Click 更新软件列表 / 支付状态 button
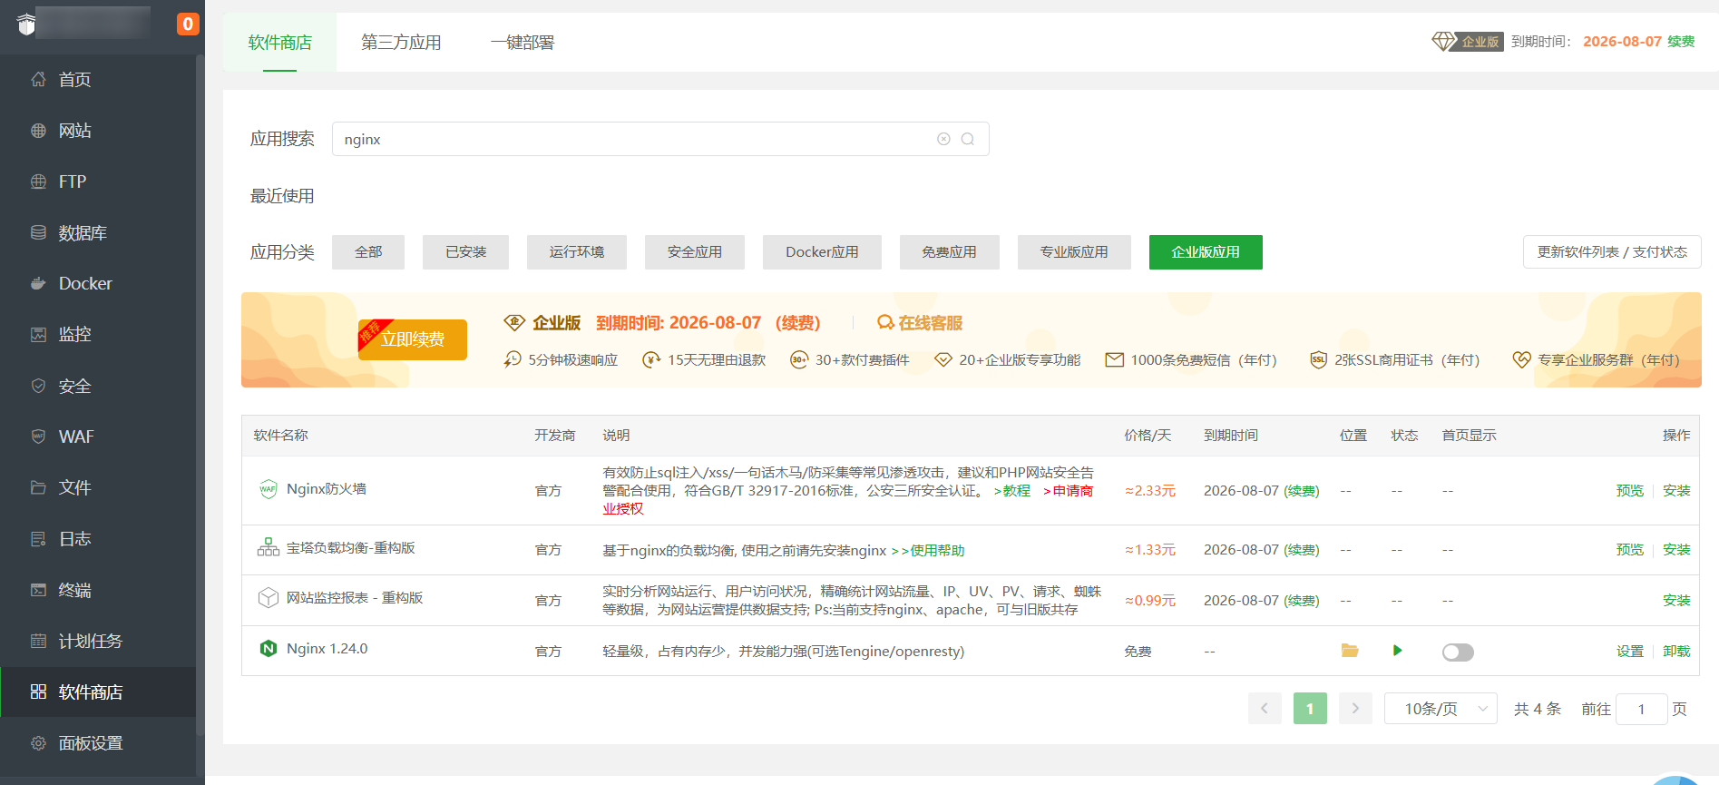1719x785 pixels. pos(1611,252)
